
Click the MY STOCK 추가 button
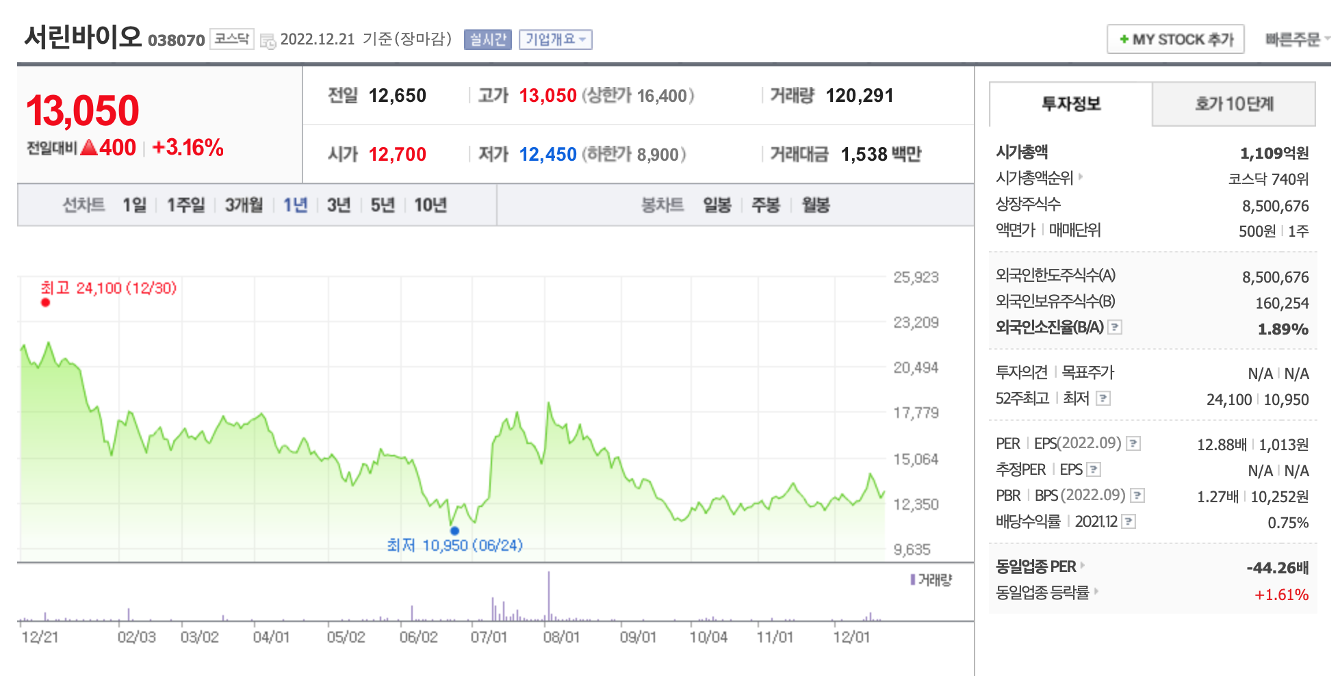point(1176,39)
